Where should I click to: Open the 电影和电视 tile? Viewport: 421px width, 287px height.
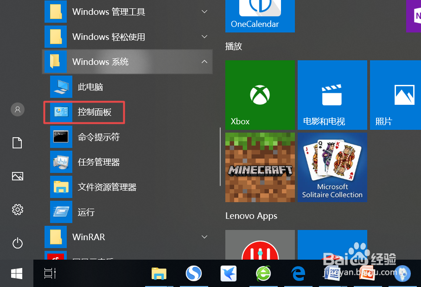(x=332, y=95)
